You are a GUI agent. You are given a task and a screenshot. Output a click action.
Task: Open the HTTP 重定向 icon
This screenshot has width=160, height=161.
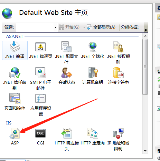(93, 133)
